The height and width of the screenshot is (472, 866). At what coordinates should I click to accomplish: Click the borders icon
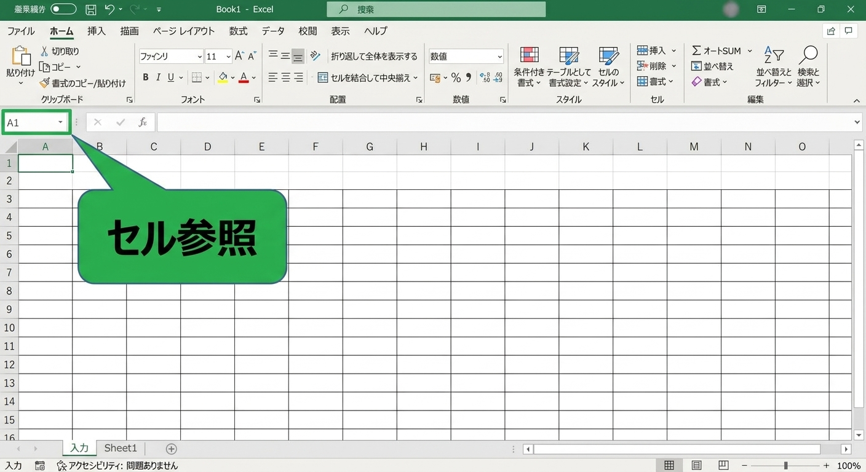197,77
